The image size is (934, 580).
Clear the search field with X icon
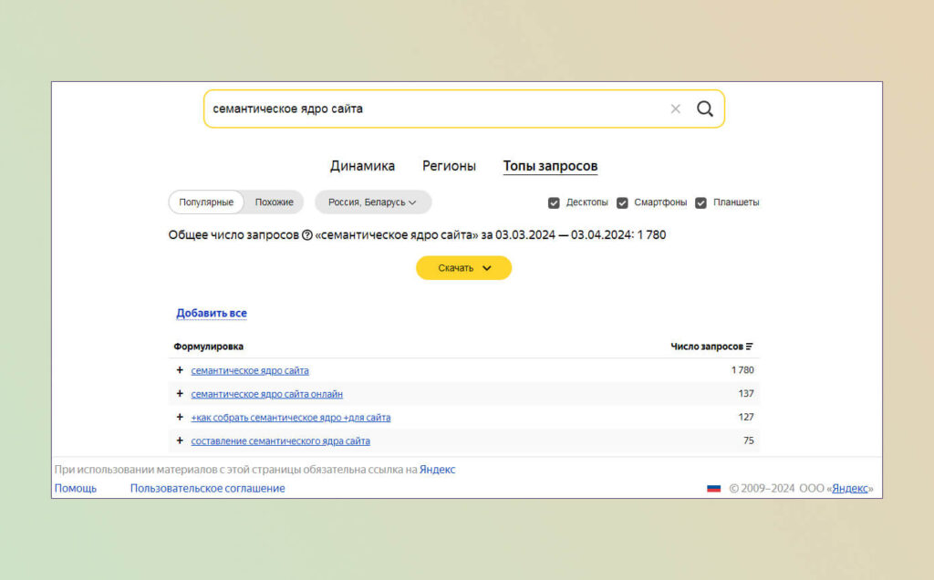[675, 109]
